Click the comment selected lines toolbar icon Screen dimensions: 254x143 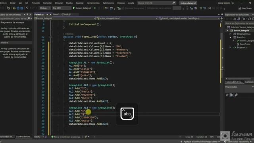(201, 8)
